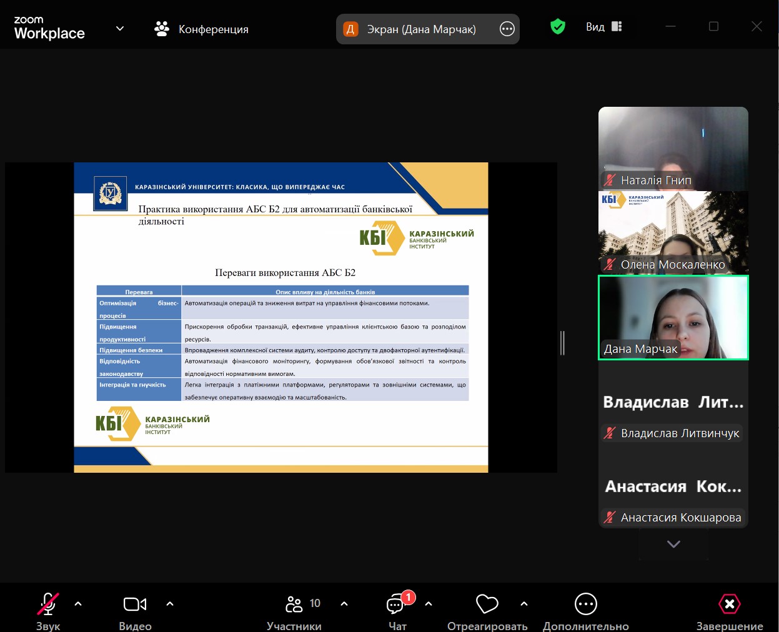Viewport: 779px width, 632px height.
Task: Click the orange Д avatar on screen tab
Action: pos(350,29)
